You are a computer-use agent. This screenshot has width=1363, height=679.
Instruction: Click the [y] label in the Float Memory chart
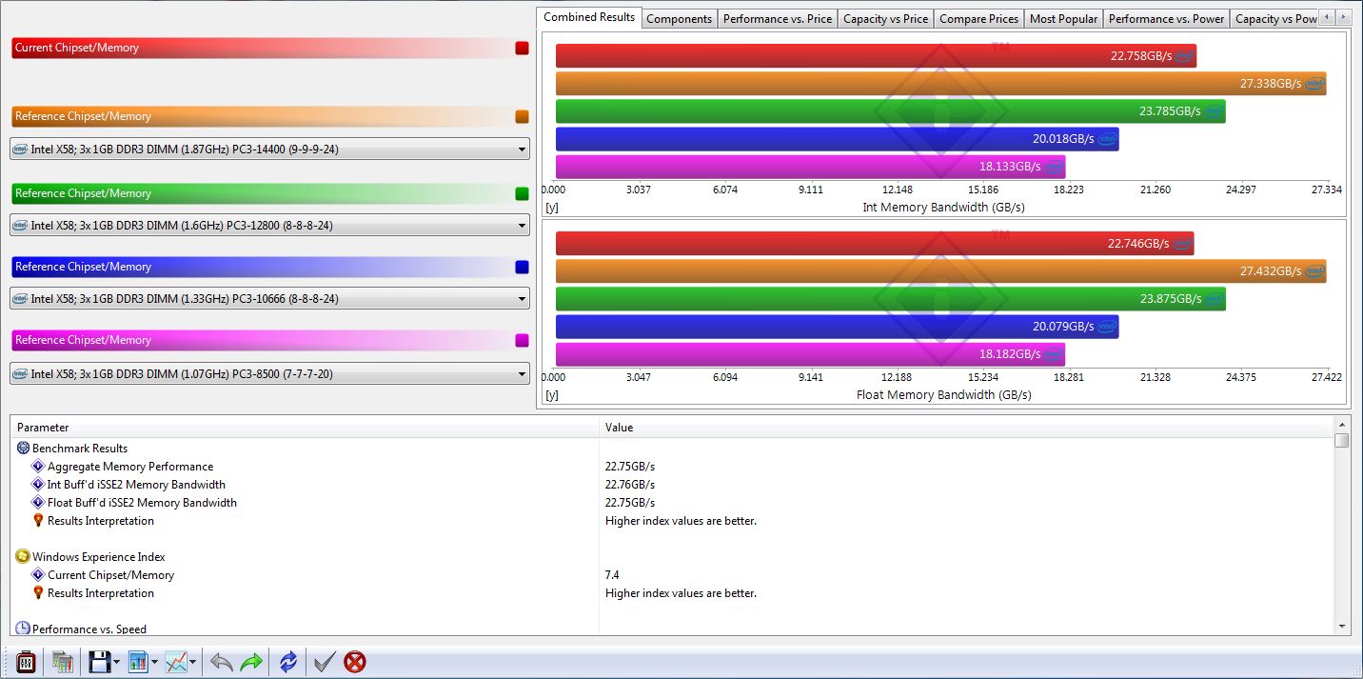click(x=551, y=394)
